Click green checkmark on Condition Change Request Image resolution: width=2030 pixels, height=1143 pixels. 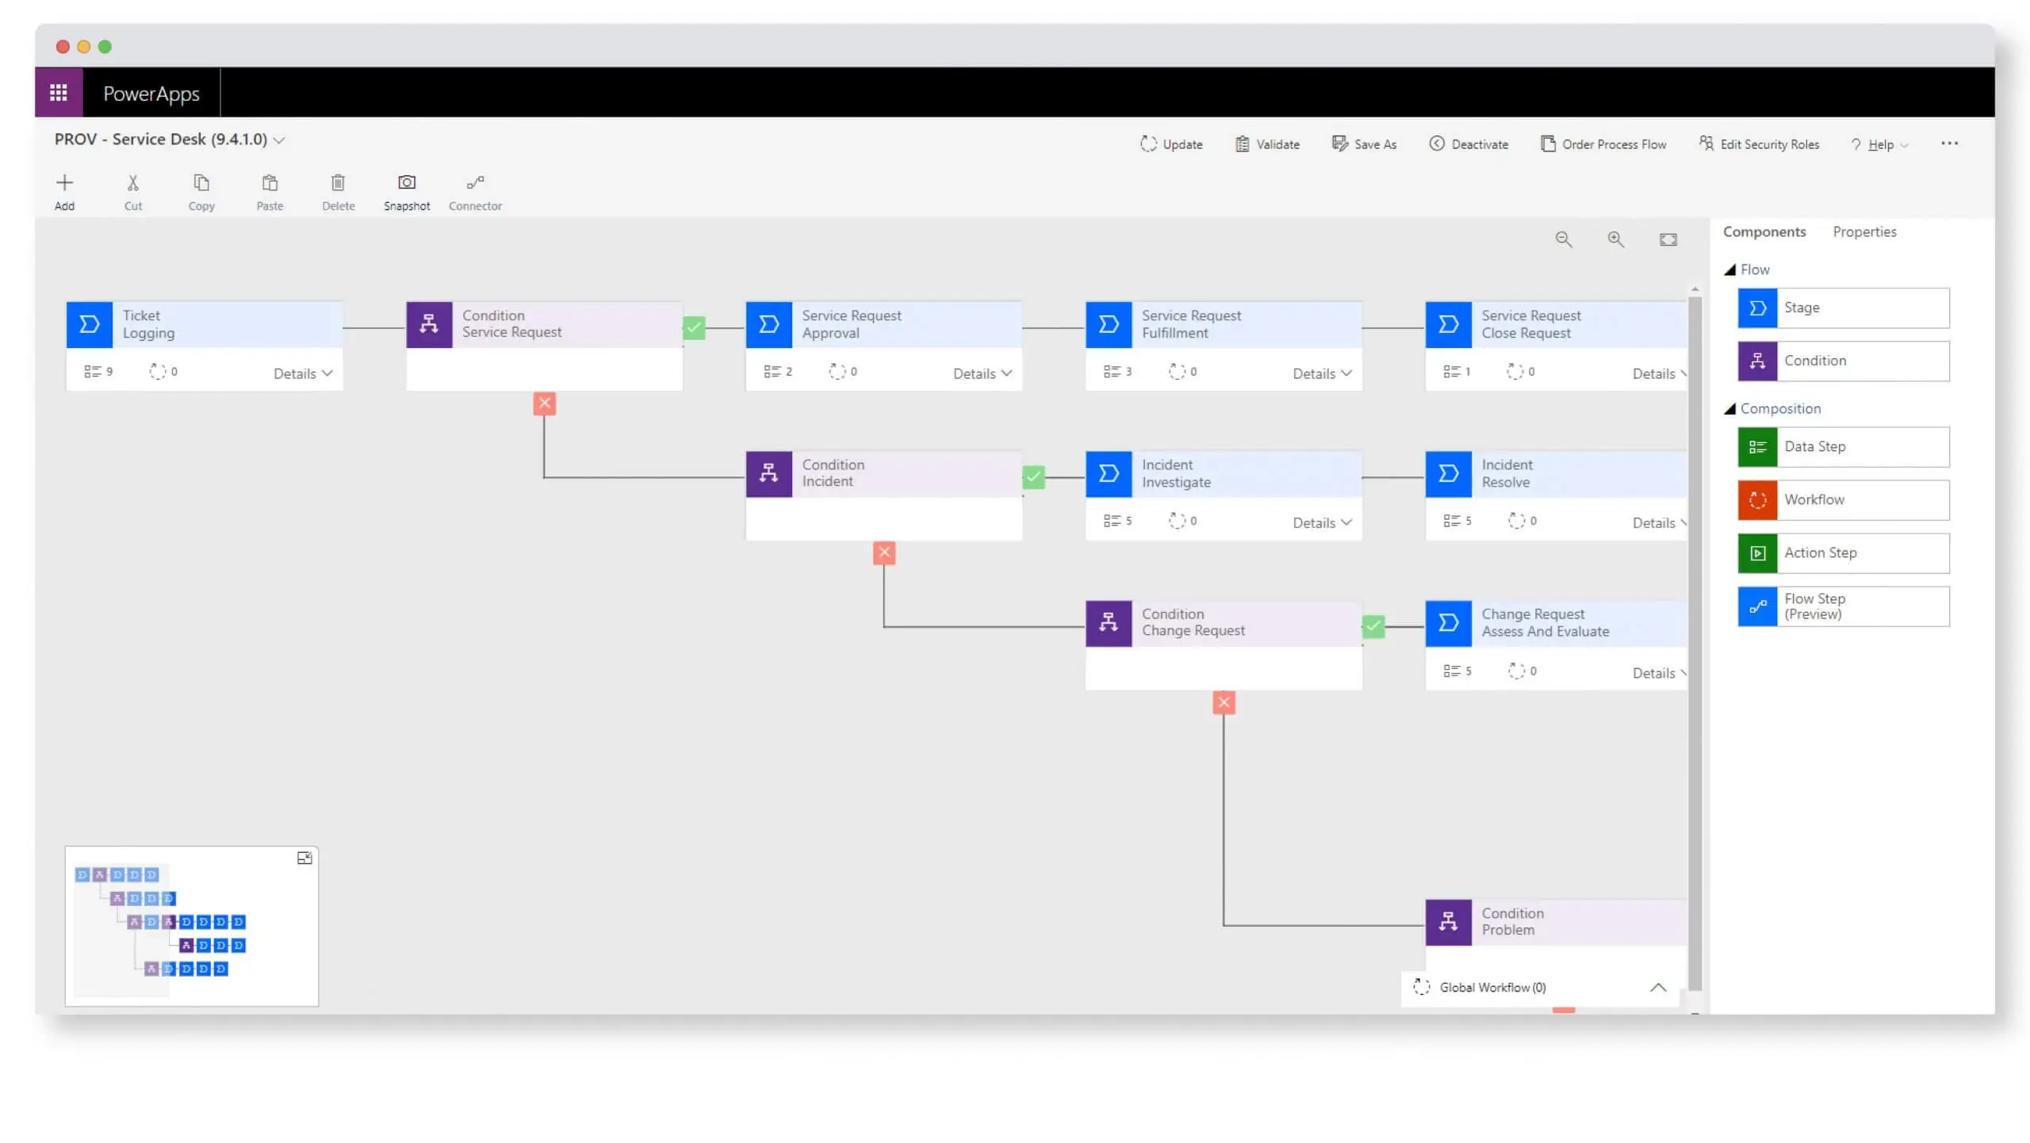(x=1373, y=627)
